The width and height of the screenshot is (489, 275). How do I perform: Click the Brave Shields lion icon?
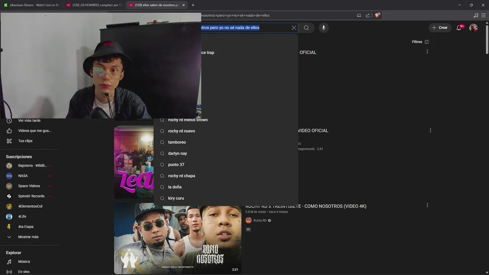(377, 15)
